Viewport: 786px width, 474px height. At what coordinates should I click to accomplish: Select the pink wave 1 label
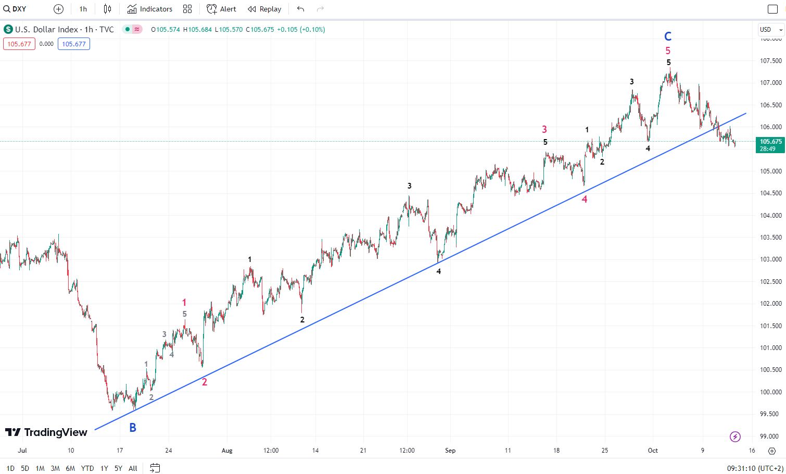click(x=184, y=303)
